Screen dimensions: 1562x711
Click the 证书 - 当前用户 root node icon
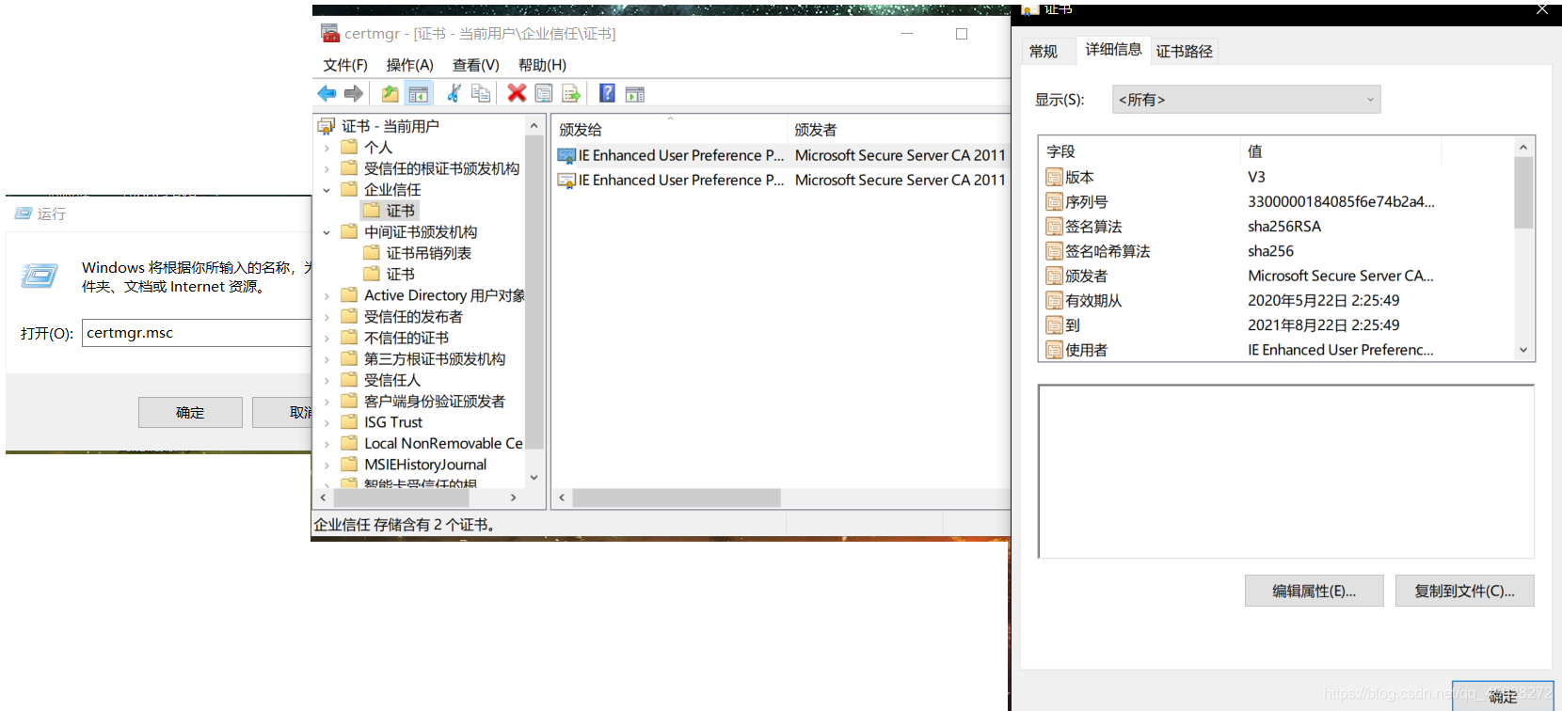click(x=327, y=126)
